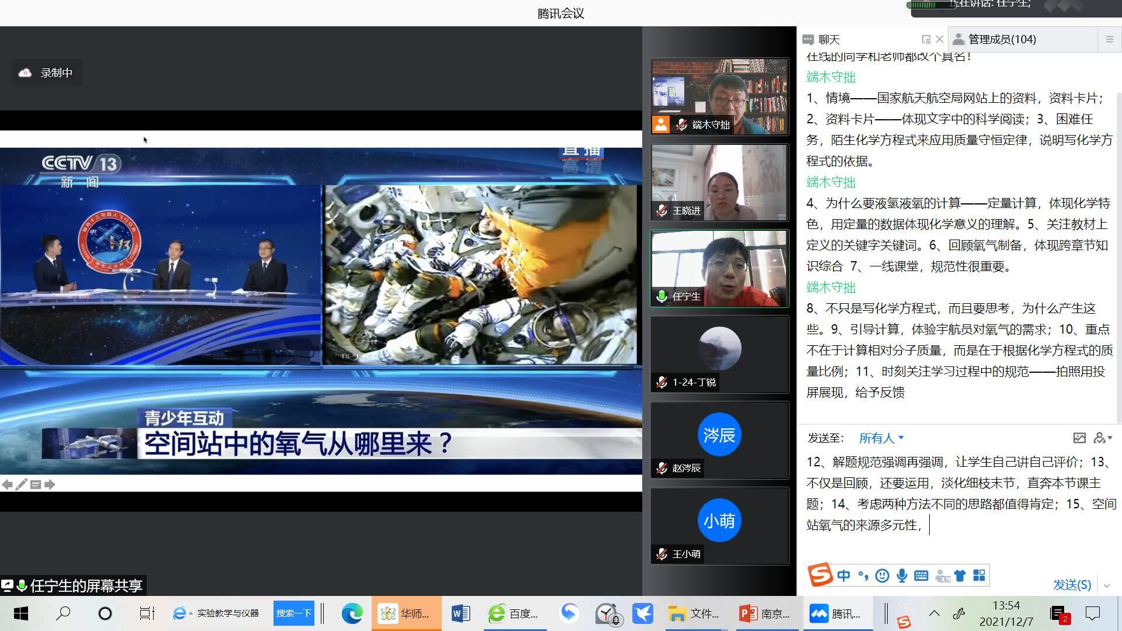Open Sogou toolbox grid icon
1122x631 pixels.
pos(979,575)
